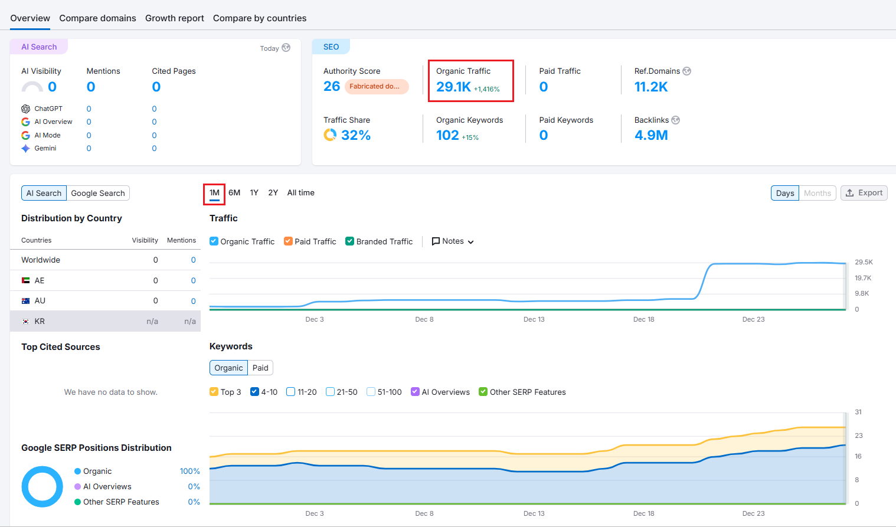The width and height of the screenshot is (896, 527).
Task: Click the Google AI Overview icon
Action: click(x=25, y=122)
